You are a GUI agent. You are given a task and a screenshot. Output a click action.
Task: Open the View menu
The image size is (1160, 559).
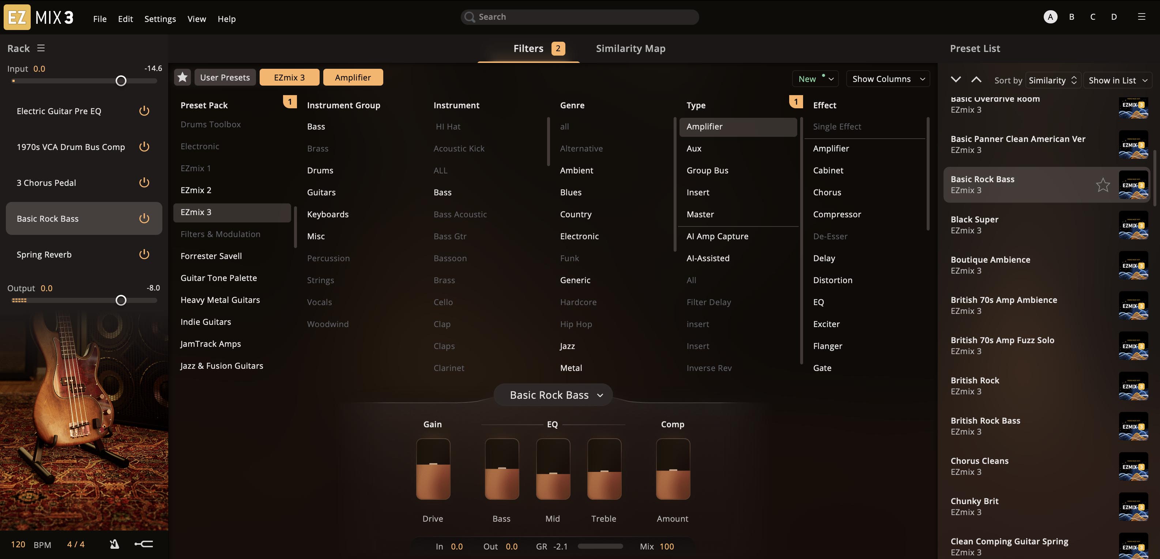[x=196, y=19]
